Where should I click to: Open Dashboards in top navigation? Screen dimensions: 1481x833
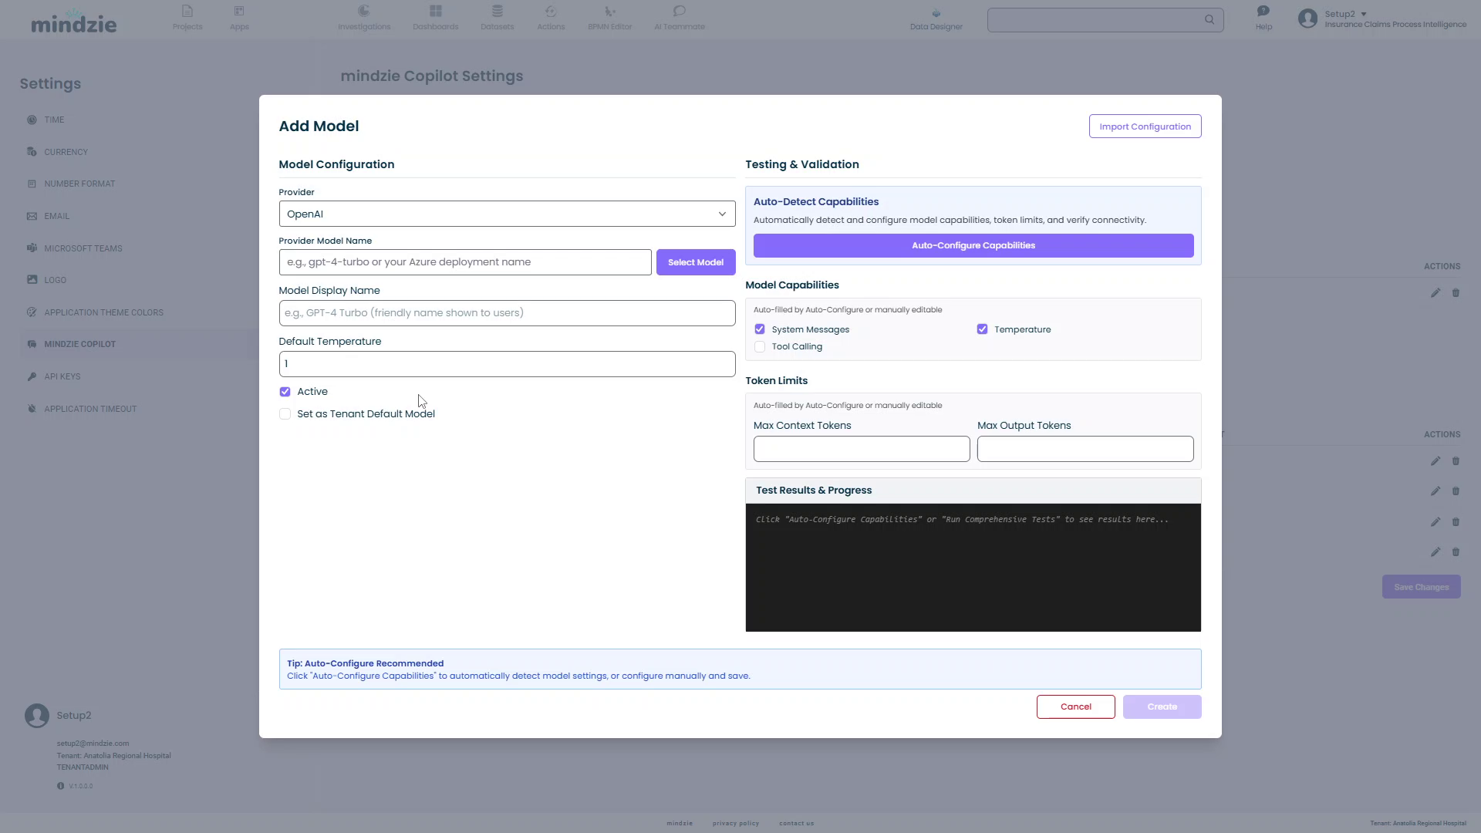coord(435,18)
